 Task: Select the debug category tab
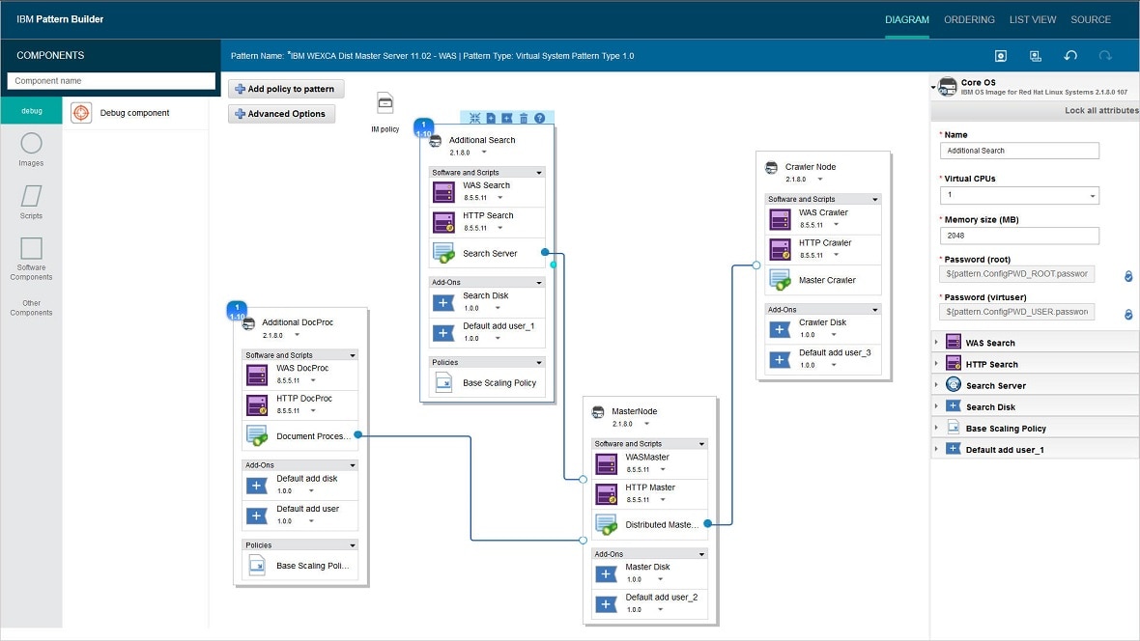click(x=31, y=111)
